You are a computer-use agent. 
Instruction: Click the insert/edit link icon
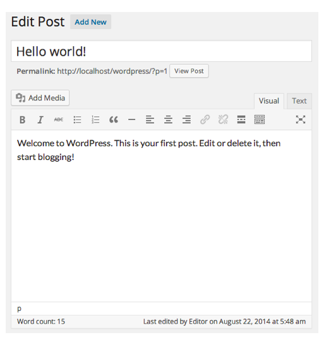point(205,119)
